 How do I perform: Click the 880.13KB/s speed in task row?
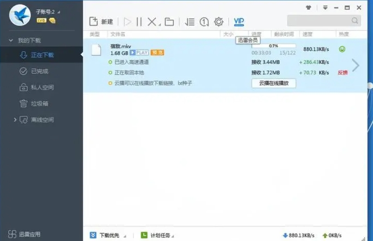[x=316, y=49]
